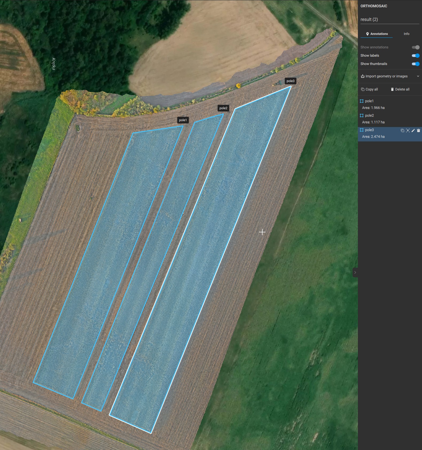The height and width of the screenshot is (450, 422).
Task: Click the pole1 polygon icon in list
Action: pyautogui.click(x=362, y=101)
